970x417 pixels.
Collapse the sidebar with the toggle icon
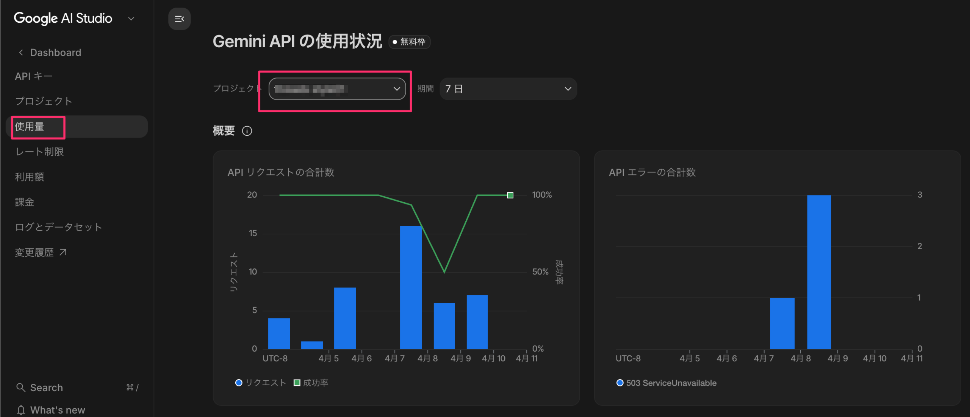[179, 19]
